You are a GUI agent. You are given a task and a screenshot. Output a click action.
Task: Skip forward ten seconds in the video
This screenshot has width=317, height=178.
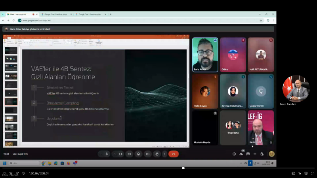(x=17, y=173)
